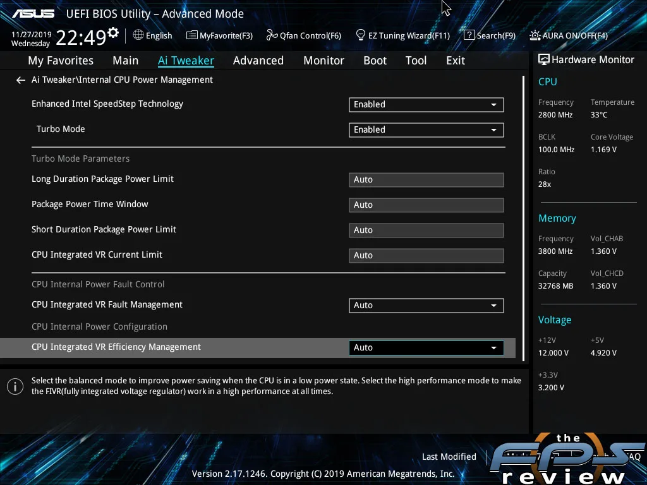The height and width of the screenshot is (485, 647).
Task: Switch to the Boot tab
Action: coord(375,61)
